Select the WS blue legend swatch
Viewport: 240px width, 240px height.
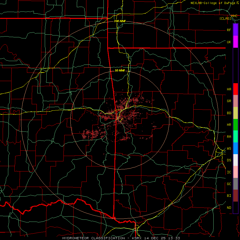235,148
